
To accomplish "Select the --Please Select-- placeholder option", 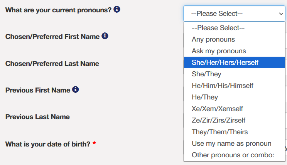I will coord(218,28).
